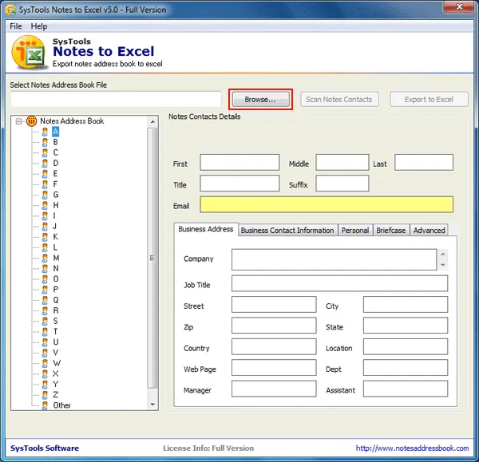Collapse the Notes Address Book tree node
479x462 pixels.
[18, 121]
